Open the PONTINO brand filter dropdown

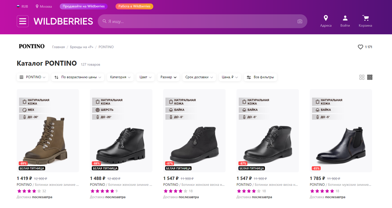(x=33, y=77)
